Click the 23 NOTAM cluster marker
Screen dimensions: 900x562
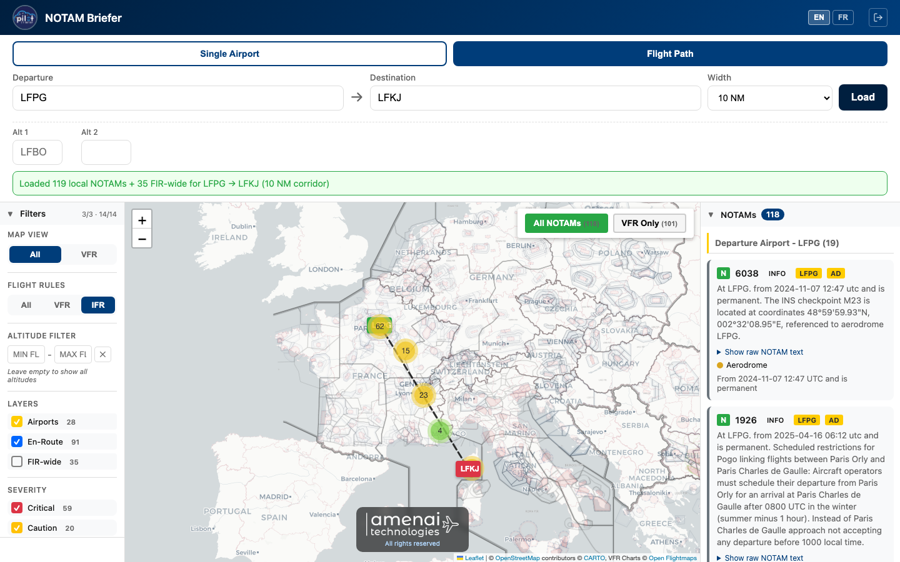424,395
